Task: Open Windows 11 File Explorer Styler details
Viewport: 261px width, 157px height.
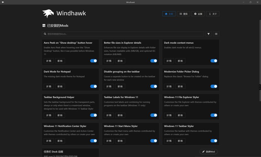Action: pos(169,115)
